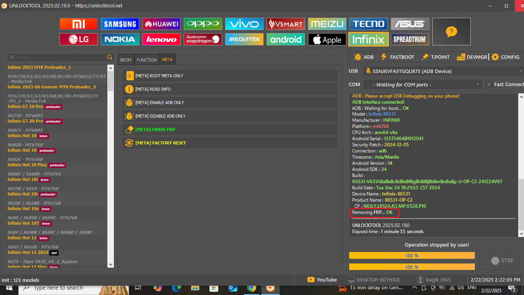Open the Windows Start menu

pos(9,288)
